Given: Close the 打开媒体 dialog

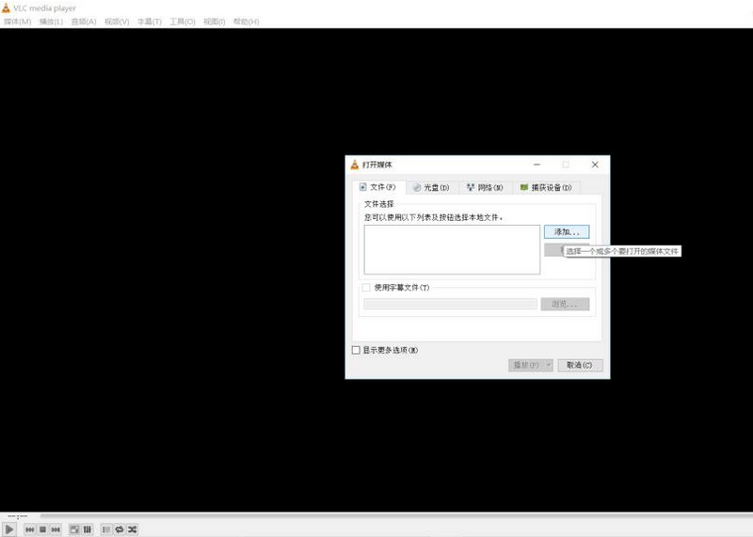Looking at the screenshot, I should (595, 165).
